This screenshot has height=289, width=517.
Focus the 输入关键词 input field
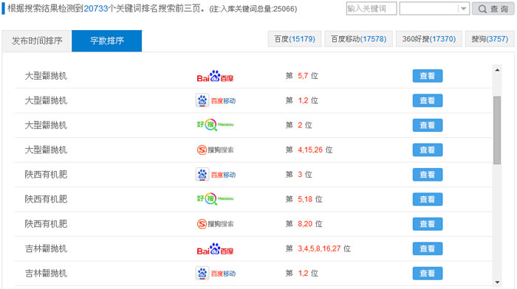click(372, 9)
